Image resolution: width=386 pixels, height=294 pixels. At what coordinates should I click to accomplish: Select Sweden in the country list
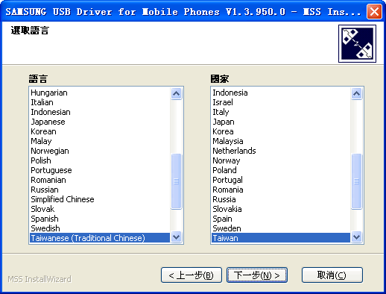(281, 228)
